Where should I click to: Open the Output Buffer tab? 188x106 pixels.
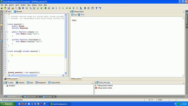[54, 83]
